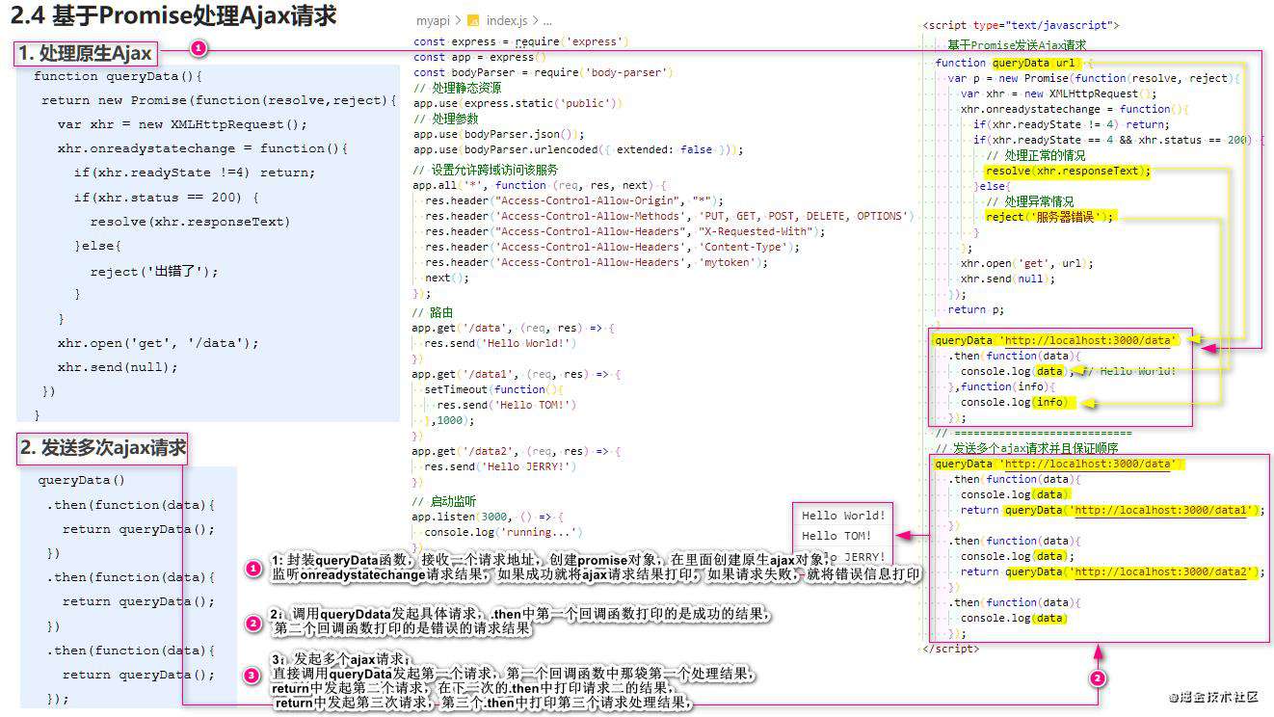Click line "const express = require('express')"
Image resolution: width=1274 pixels, height=717 pixels.
pyautogui.click(x=520, y=41)
